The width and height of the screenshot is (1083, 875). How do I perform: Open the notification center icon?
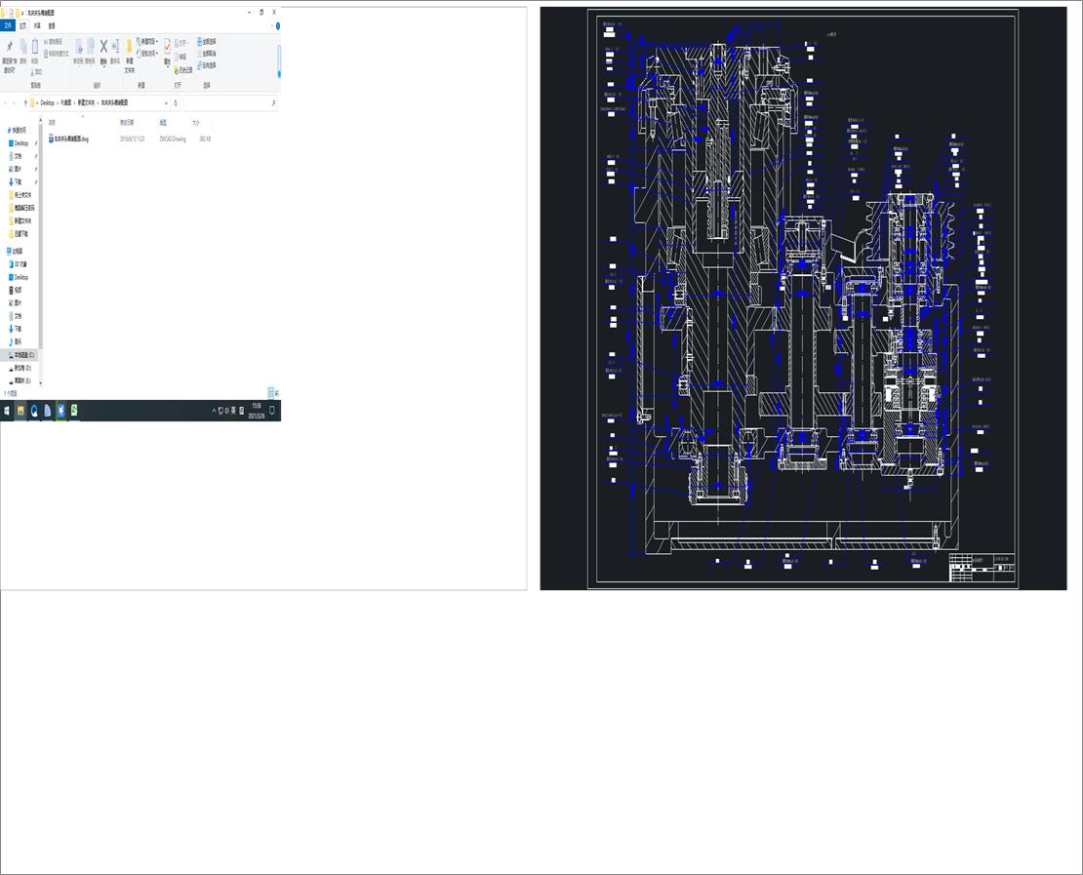(272, 411)
